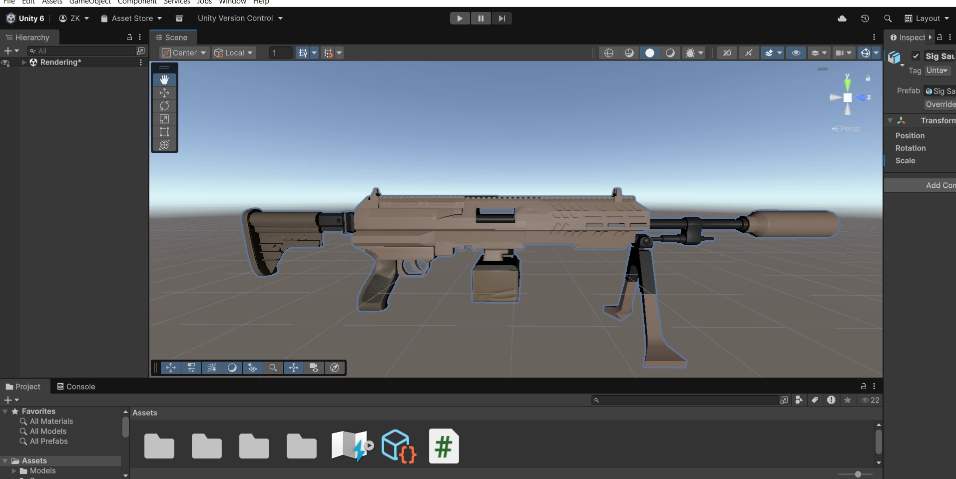Screen dimensions: 956x479
Task: Expand the Rendering scene in Hierarchy
Action: tap(23, 62)
